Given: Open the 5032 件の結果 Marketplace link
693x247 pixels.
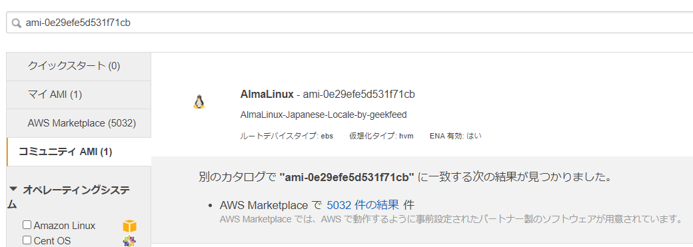Looking at the screenshot, I should tap(363, 205).
